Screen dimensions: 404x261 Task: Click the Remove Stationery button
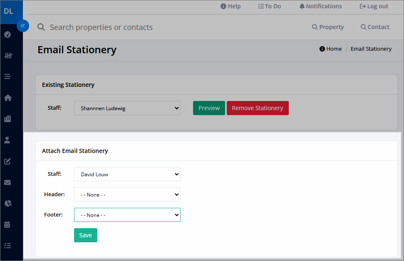pos(258,108)
